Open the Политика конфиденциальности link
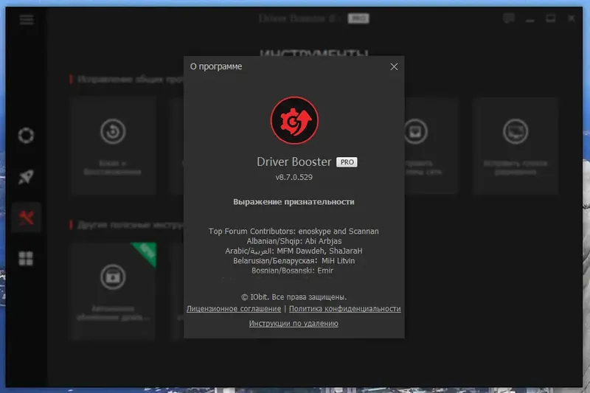Image resolution: width=590 pixels, height=393 pixels. [x=344, y=309]
